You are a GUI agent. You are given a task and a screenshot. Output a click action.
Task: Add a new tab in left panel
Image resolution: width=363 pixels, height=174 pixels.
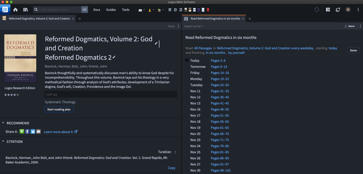[x=80, y=19]
